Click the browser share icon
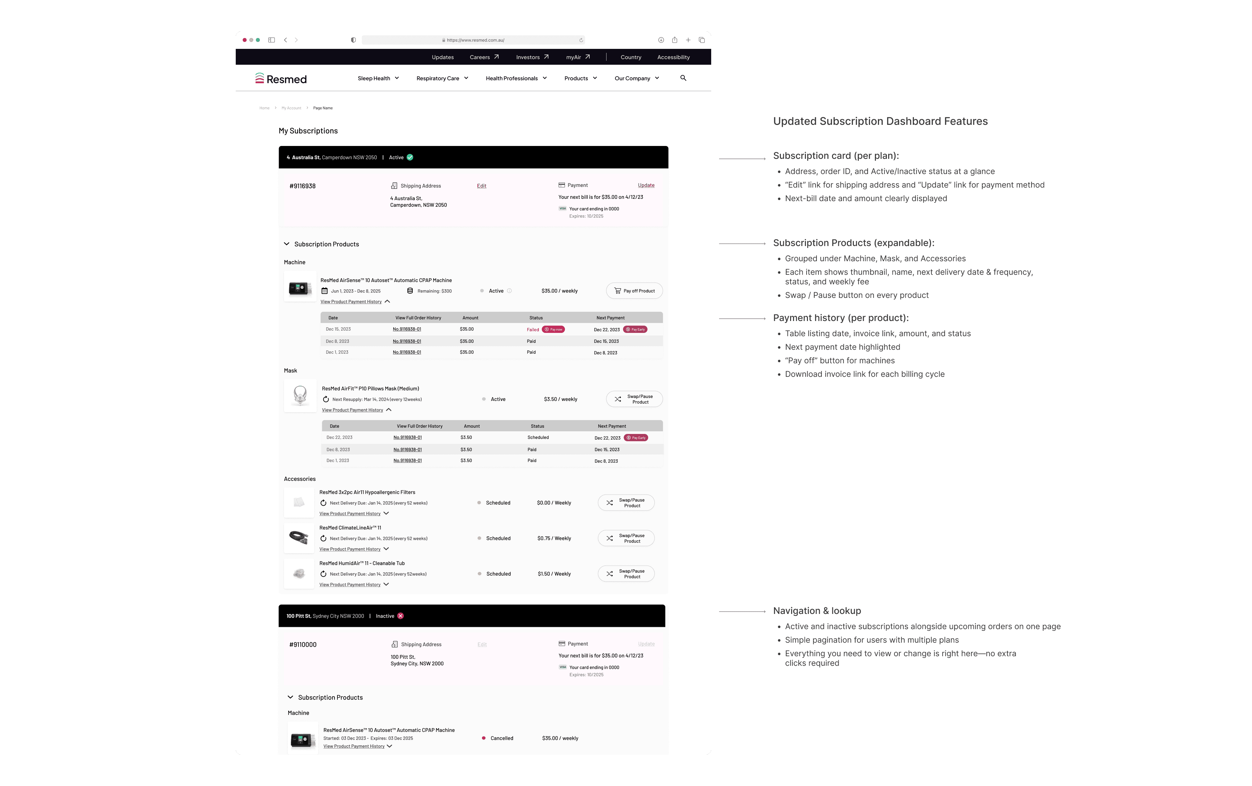This screenshot has height=786, width=1252. coord(674,40)
